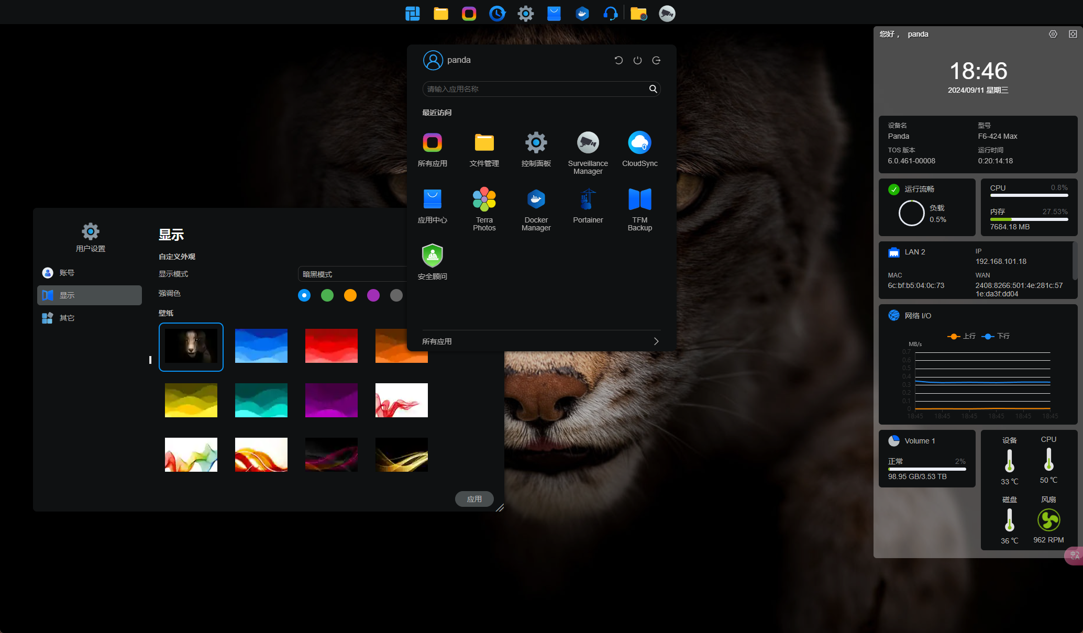Select the teal waves wallpaper
Image resolution: width=1083 pixels, height=633 pixels.
(x=261, y=401)
